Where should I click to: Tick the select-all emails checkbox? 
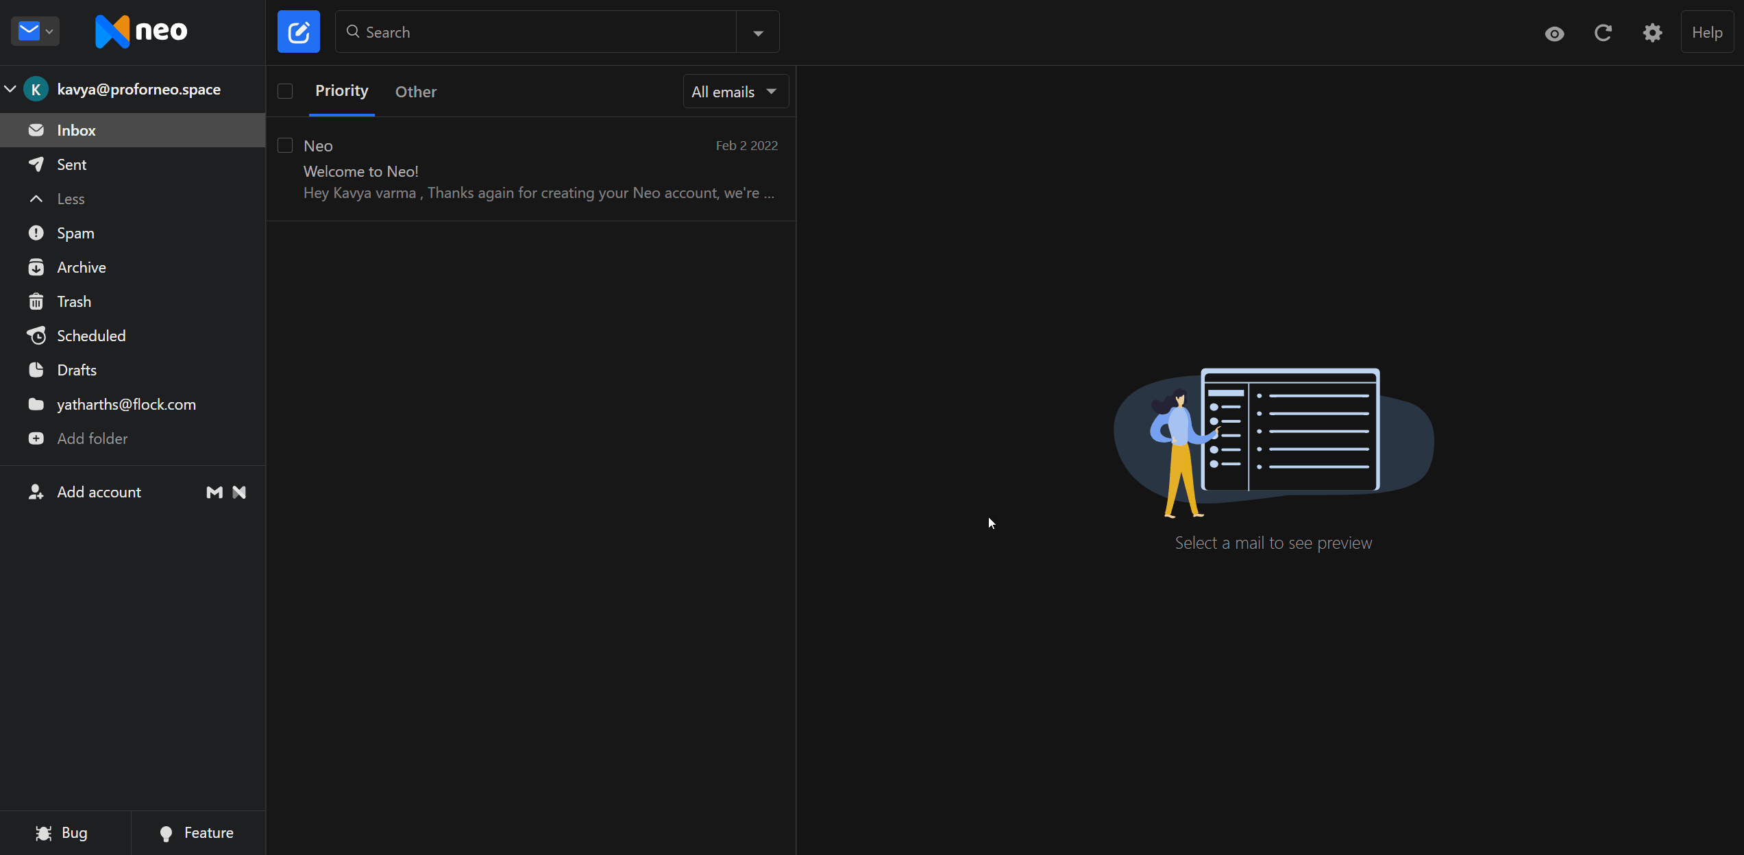point(285,91)
